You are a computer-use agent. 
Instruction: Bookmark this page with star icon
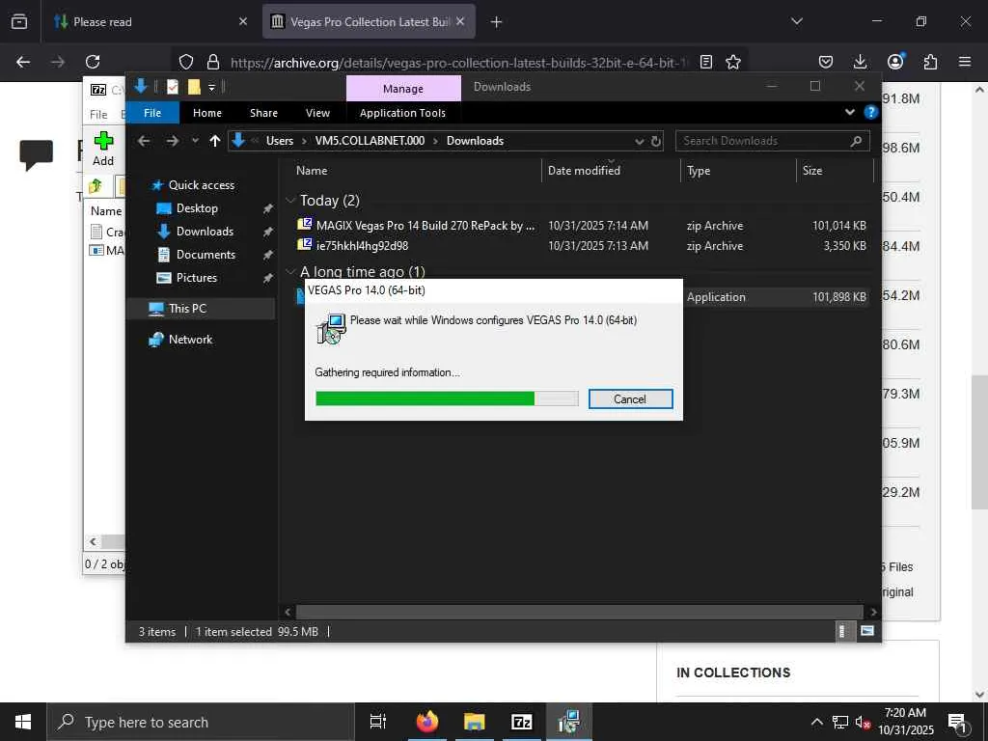pos(733,62)
